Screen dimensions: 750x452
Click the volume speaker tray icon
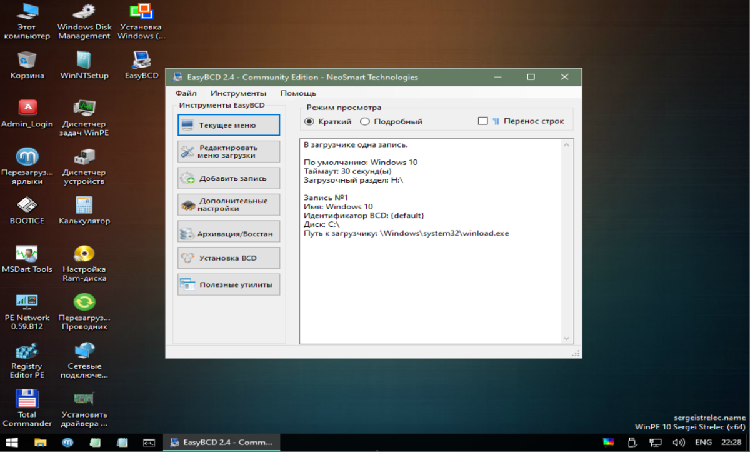click(678, 443)
